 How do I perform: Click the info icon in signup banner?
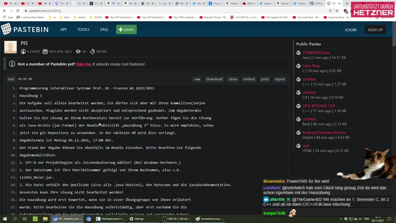(x=12, y=64)
